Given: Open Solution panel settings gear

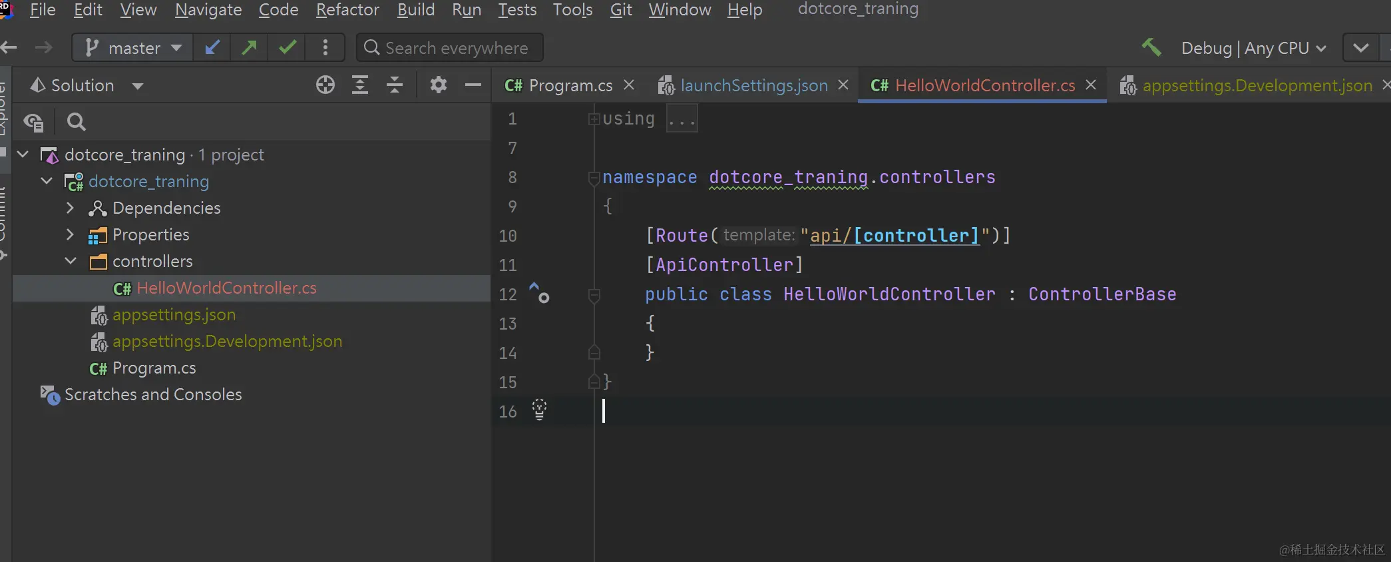Looking at the screenshot, I should [x=439, y=85].
